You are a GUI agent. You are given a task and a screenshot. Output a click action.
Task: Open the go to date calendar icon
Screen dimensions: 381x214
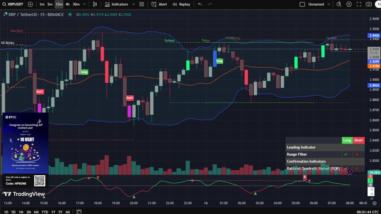tap(79, 212)
